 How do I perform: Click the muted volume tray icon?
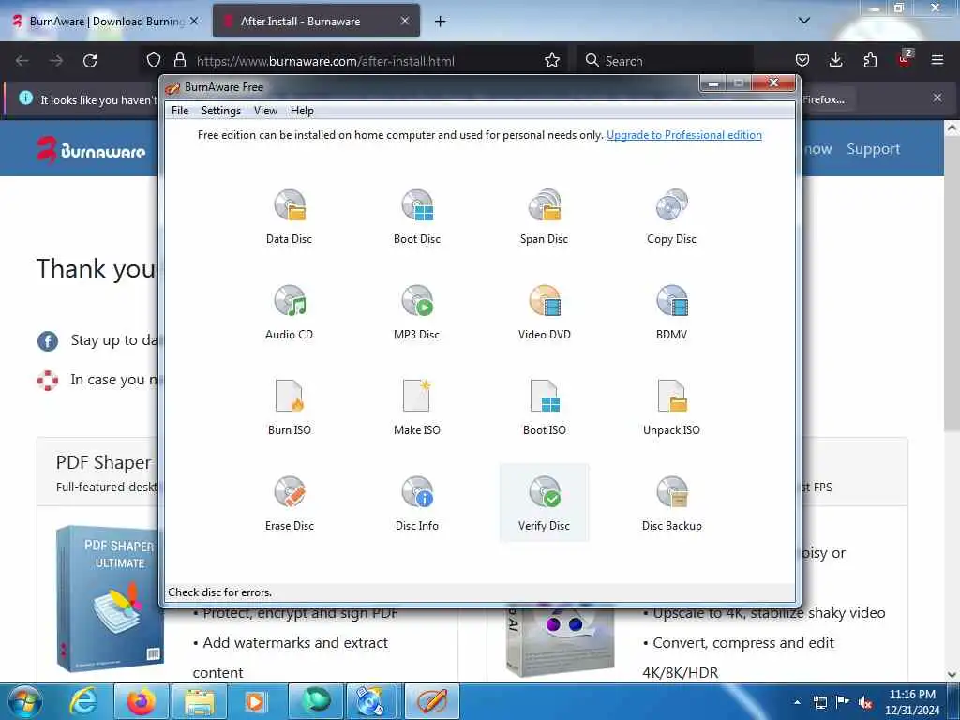(865, 702)
